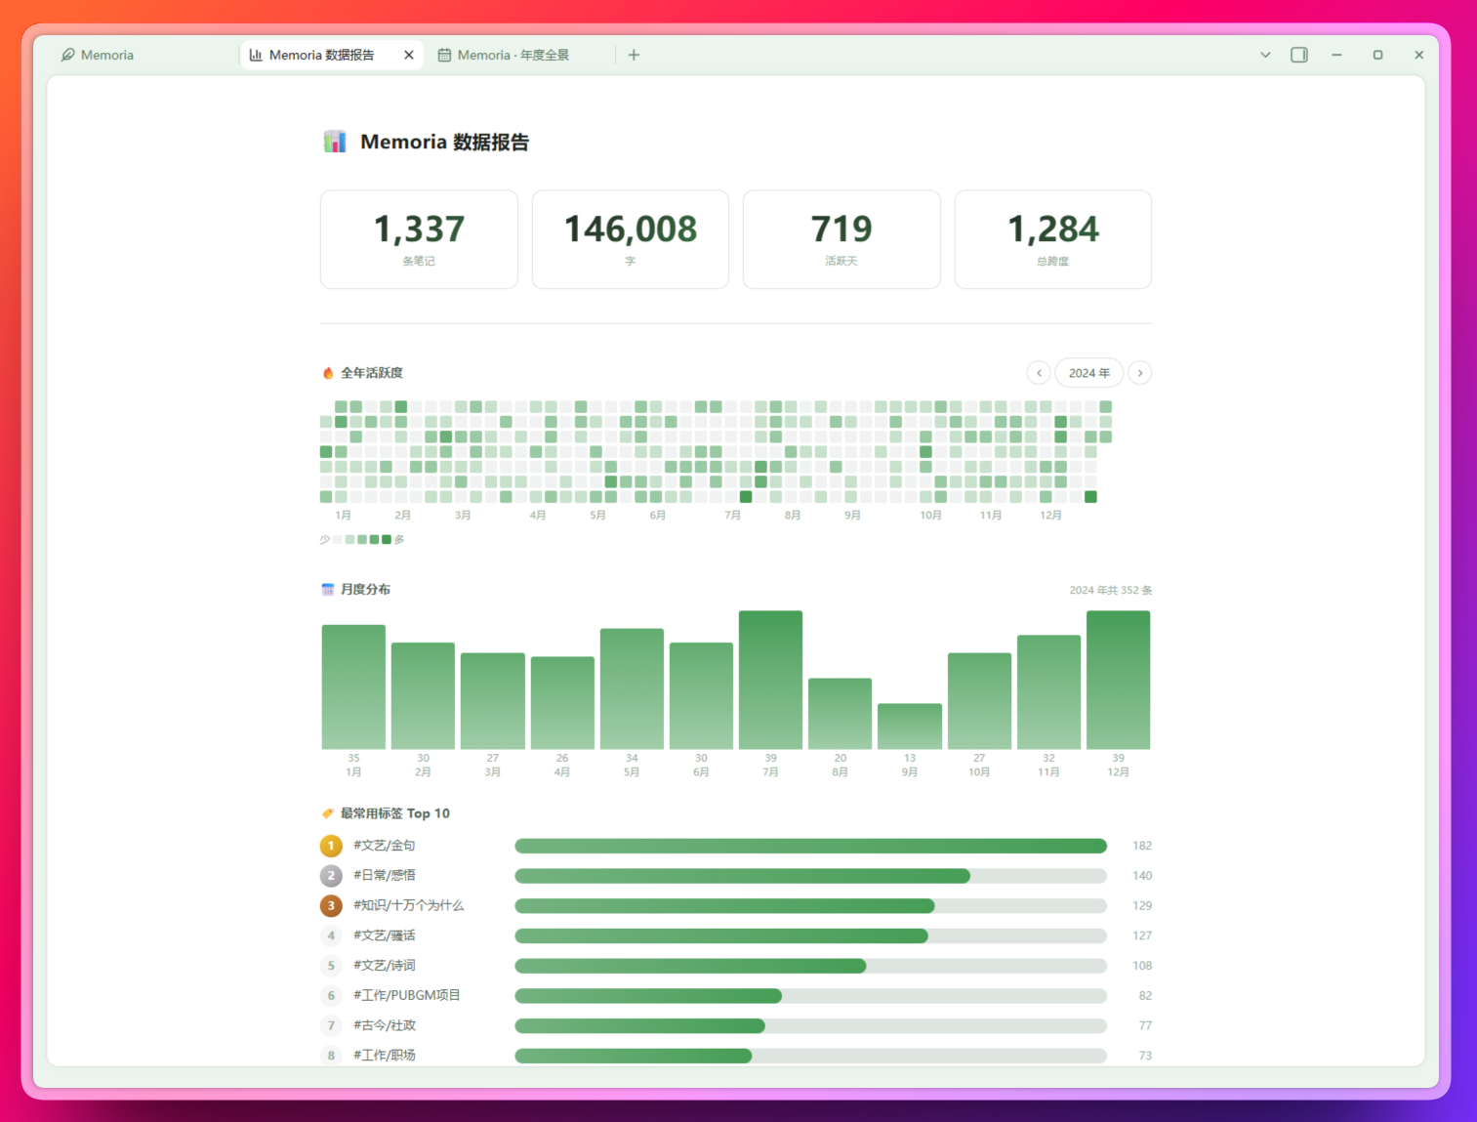This screenshot has height=1122, width=1477.
Task: Click the #文艺/金句 progress bar
Action: click(x=811, y=846)
